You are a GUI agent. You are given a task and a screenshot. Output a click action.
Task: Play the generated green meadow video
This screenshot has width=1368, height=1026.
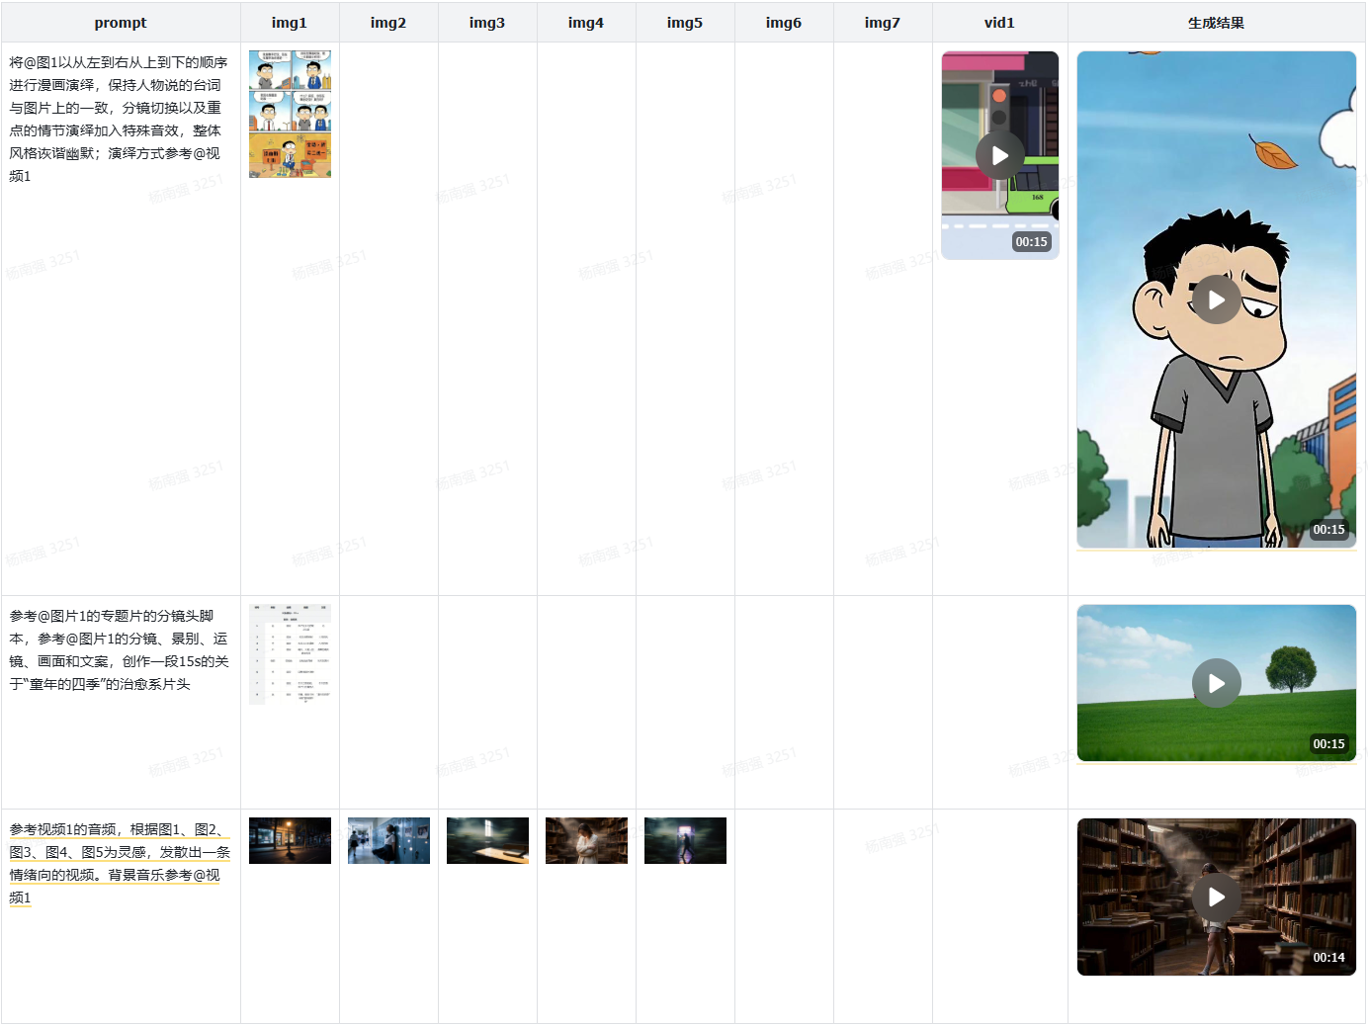[1216, 683]
